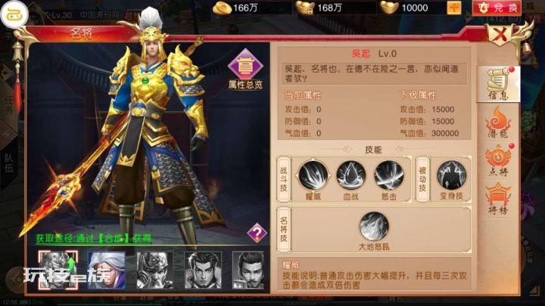
Task: Click the purple question mark help icon
Action: coord(257,233)
